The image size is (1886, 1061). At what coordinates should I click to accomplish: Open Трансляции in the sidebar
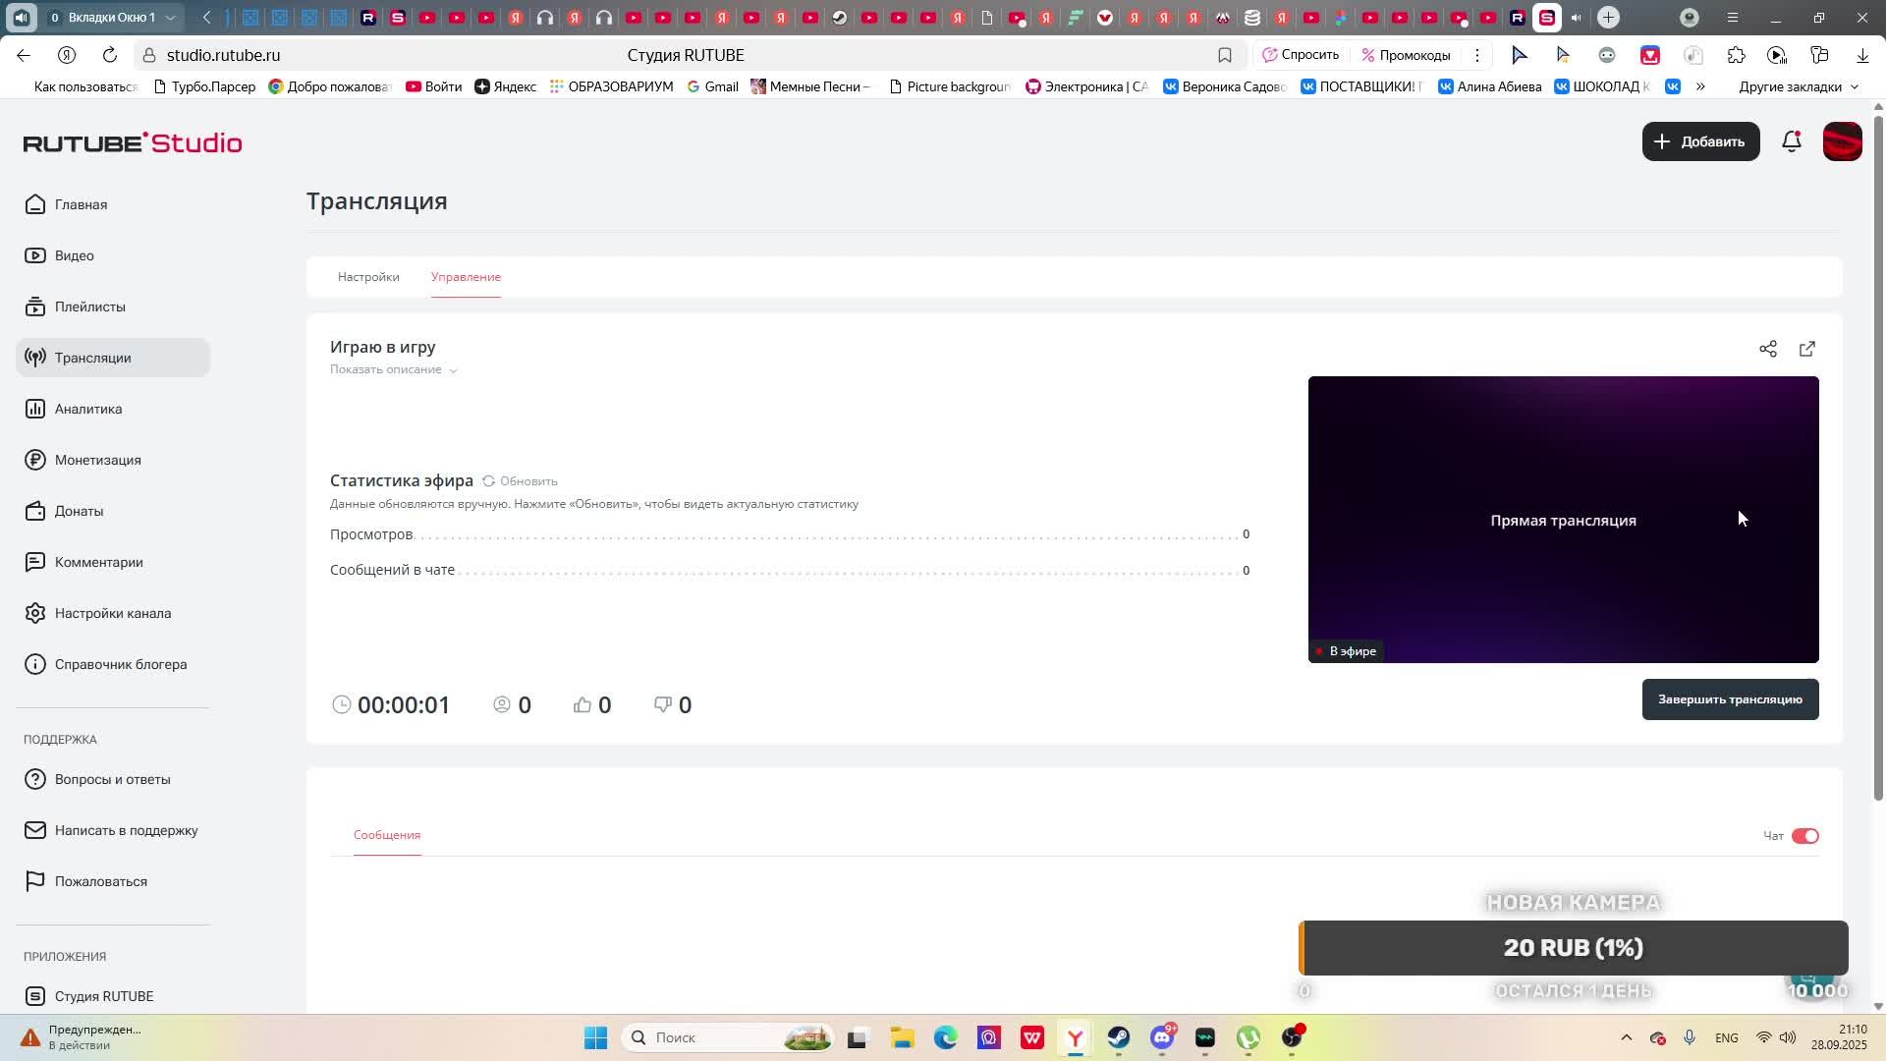[x=92, y=358]
